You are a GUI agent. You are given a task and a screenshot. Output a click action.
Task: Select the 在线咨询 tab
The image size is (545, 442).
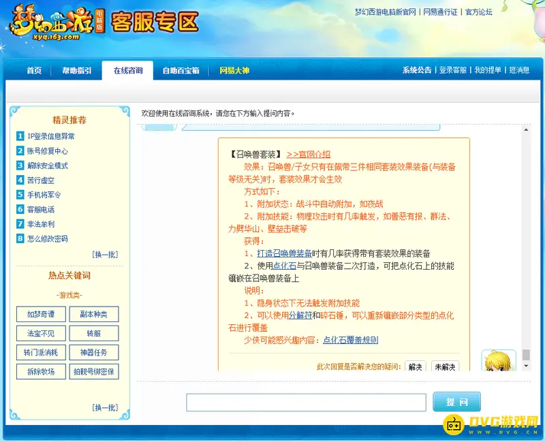coord(127,71)
